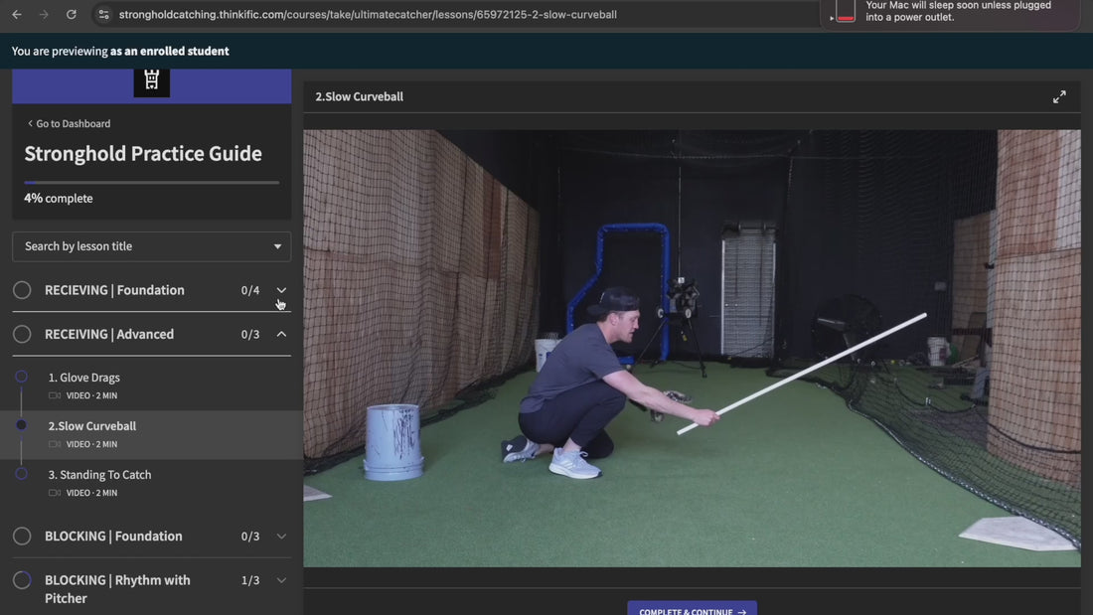Viewport: 1093px width, 615px height.
Task: Click the Stronghold castle logo
Action: click(152, 80)
